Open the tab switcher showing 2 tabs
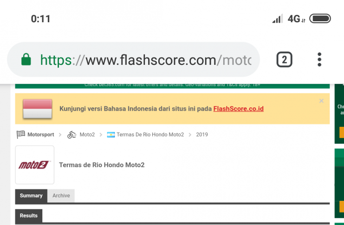Viewport: 344px width, 225px height. (284, 60)
